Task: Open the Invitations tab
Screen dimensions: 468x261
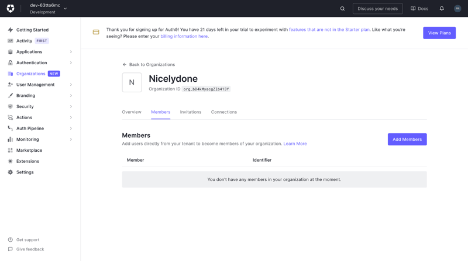Action: (191, 112)
